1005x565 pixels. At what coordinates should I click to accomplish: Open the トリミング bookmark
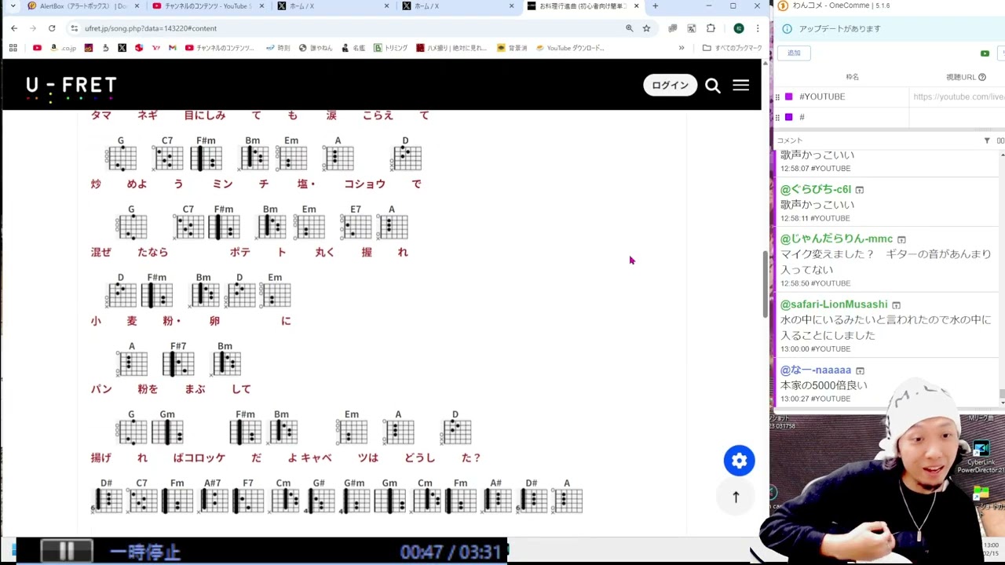(390, 48)
